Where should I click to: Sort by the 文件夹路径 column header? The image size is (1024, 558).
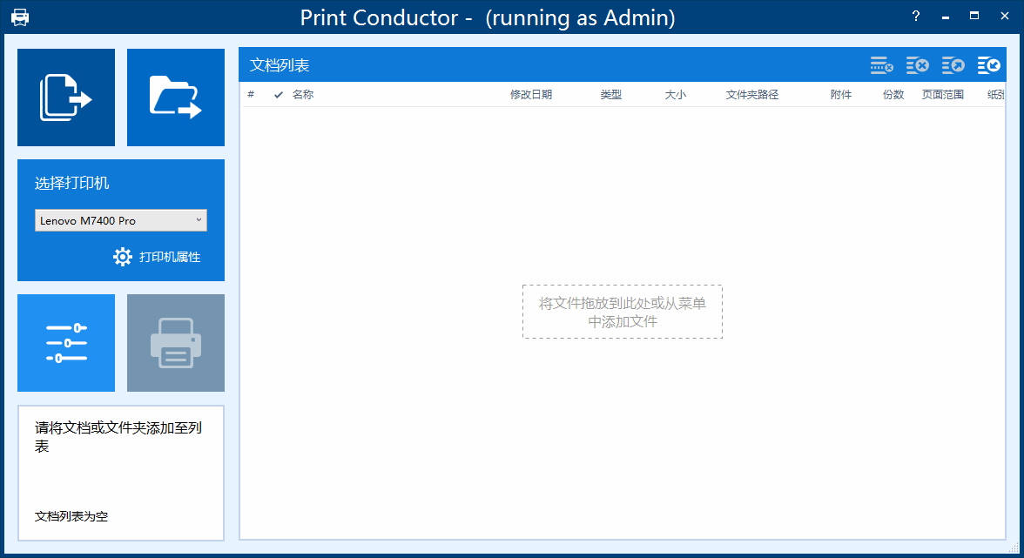click(752, 95)
